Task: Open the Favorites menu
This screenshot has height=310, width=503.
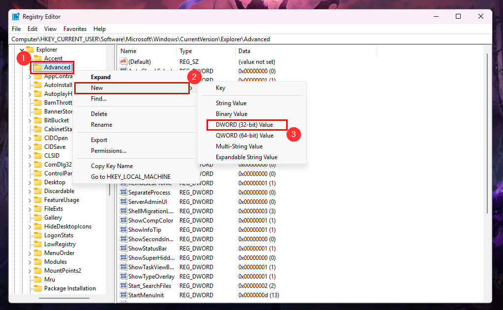Action: point(75,28)
